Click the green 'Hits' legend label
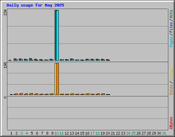Image resolution: width=175 pixels, height=137 pixels. [x=171, y=14]
